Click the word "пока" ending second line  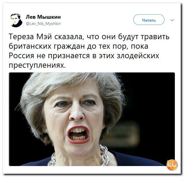140,46
